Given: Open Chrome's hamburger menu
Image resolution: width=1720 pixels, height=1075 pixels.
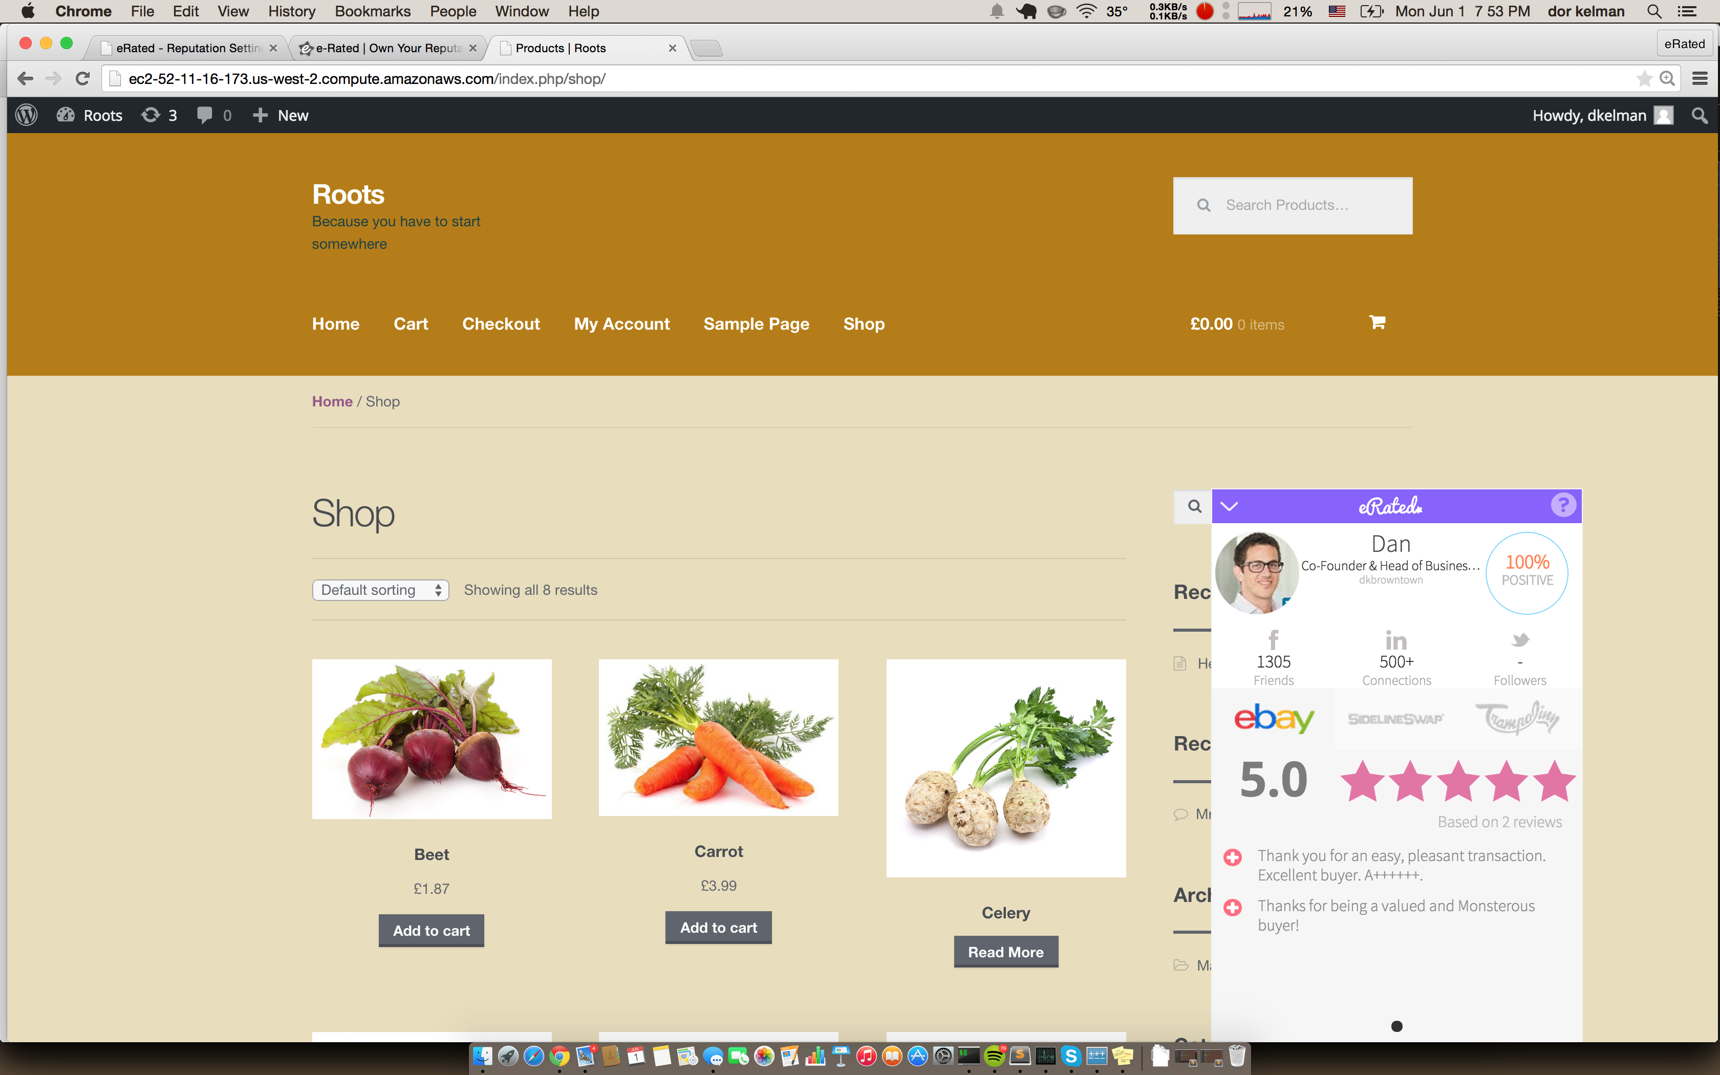Looking at the screenshot, I should [1700, 78].
